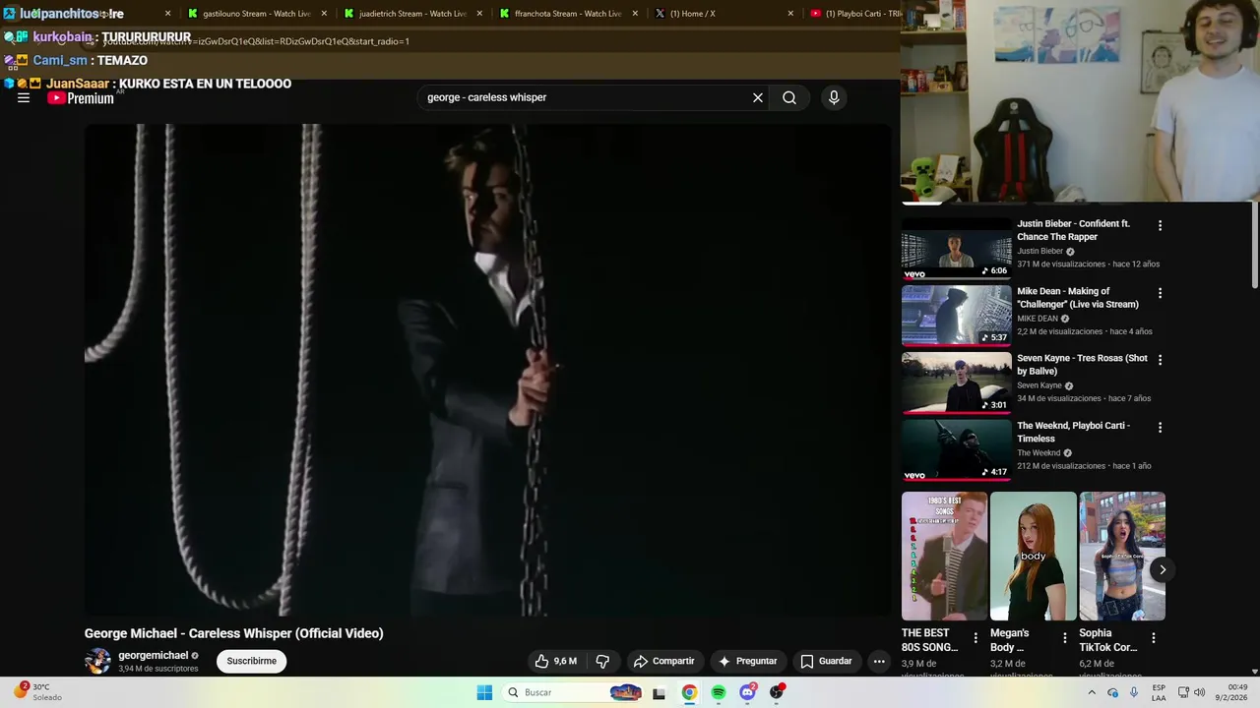This screenshot has height=708, width=1260.
Task: Play Justin Bieber Confident thumbnail
Action: (x=957, y=249)
